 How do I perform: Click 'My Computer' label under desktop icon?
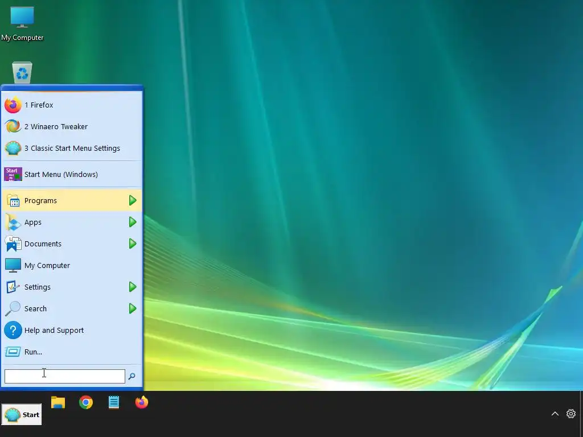22,38
